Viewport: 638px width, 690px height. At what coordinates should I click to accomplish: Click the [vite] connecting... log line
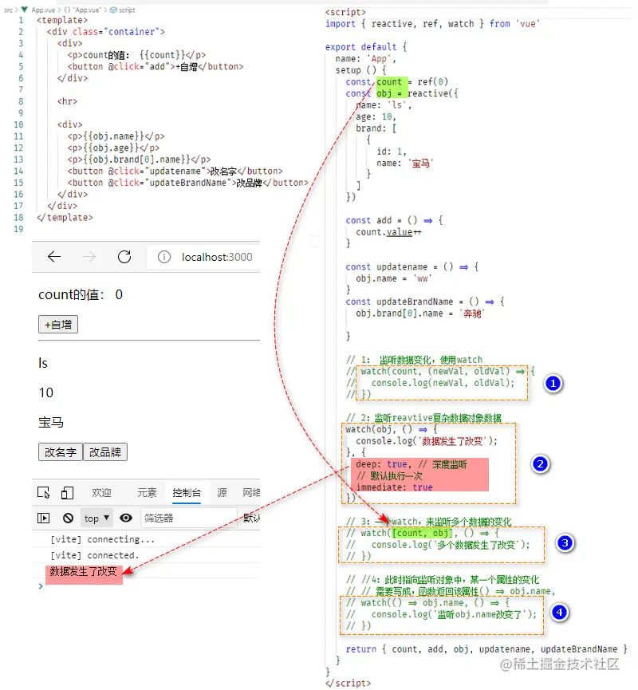point(102,539)
